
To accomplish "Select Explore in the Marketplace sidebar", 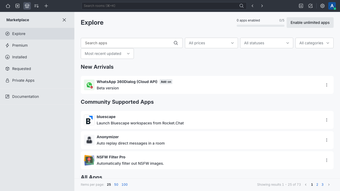I will coord(37,34).
